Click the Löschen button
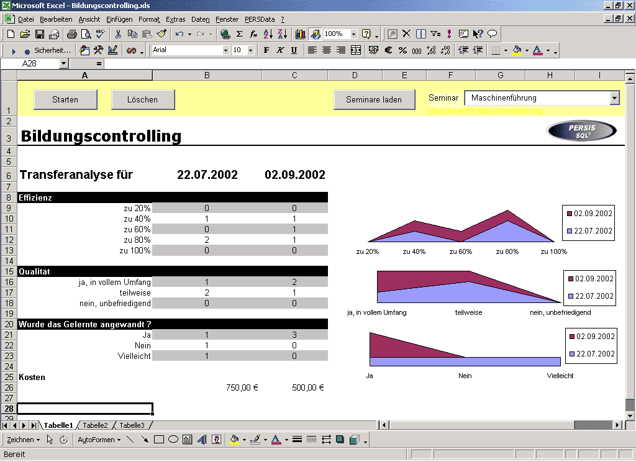This screenshot has height=462, width=636. pyautogui.click(x=143, y=99)
